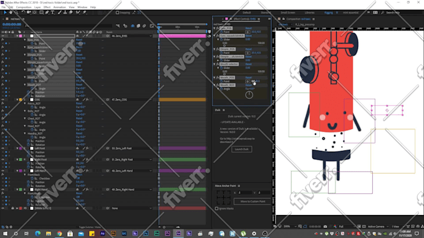Select the Rotation tool
The width and height of the screenshot is (424, 238).
[24, 12]
